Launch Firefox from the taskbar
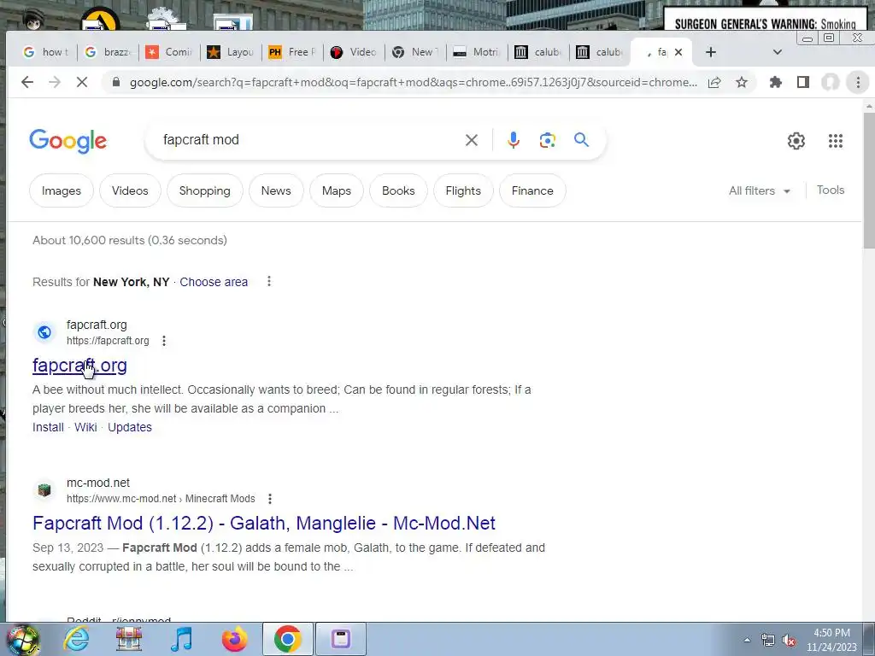875x656 pixels. (x=234, y=639)
